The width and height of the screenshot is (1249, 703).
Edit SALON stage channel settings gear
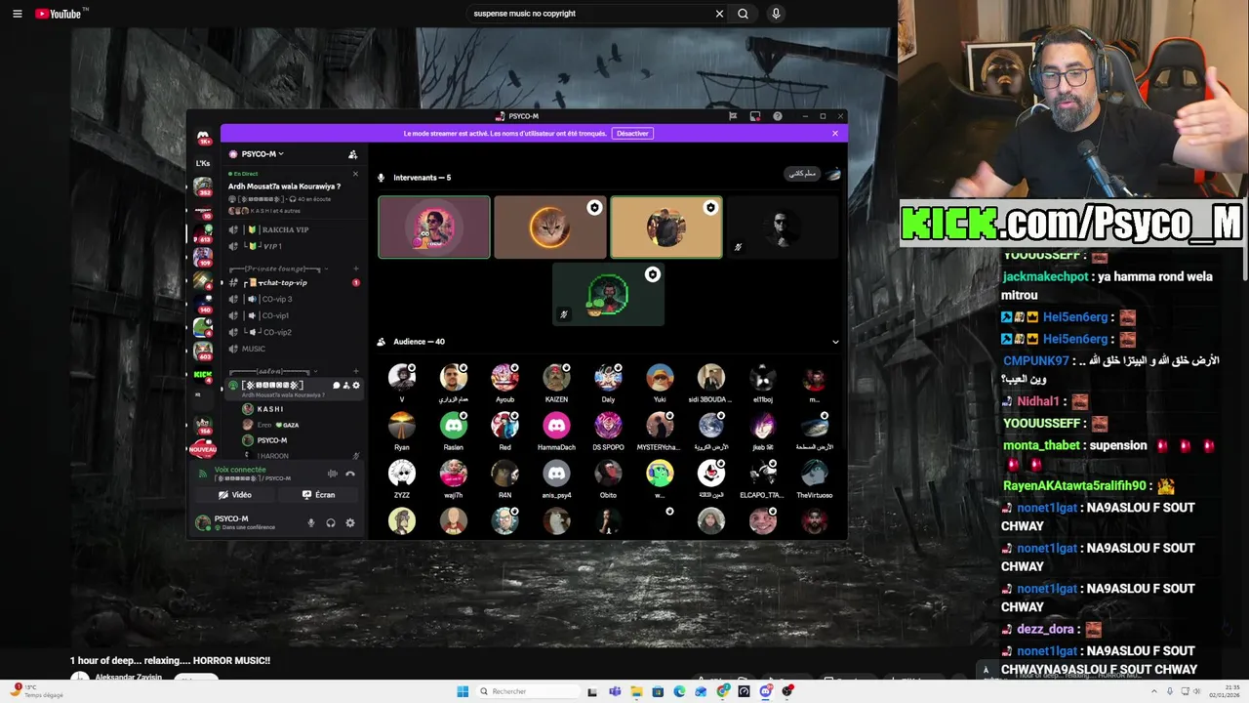click(356, 386)
